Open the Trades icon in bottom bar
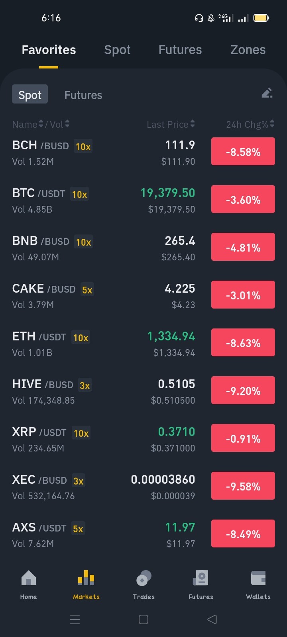This screenshot has width=287, height=637. tap(143, 578)
